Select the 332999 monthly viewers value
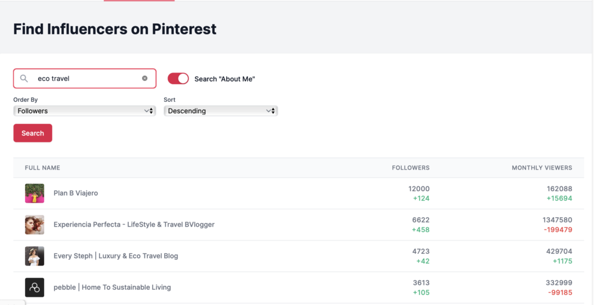The width and height of the screenshot is (594, 305). click(559, 283)
